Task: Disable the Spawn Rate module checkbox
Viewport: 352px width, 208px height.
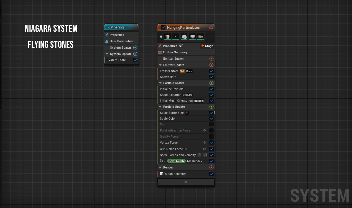Action: click(x=211, y=77)
